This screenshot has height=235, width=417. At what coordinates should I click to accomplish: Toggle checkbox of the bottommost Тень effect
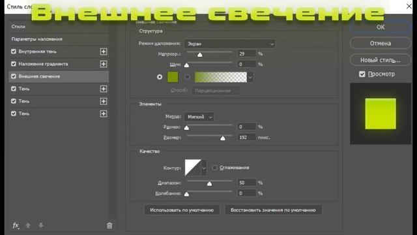pos(14,114)
